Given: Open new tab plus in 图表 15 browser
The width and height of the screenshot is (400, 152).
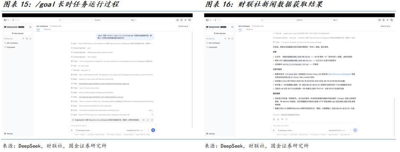Looking at the screenshot, I should pos(186,20).
